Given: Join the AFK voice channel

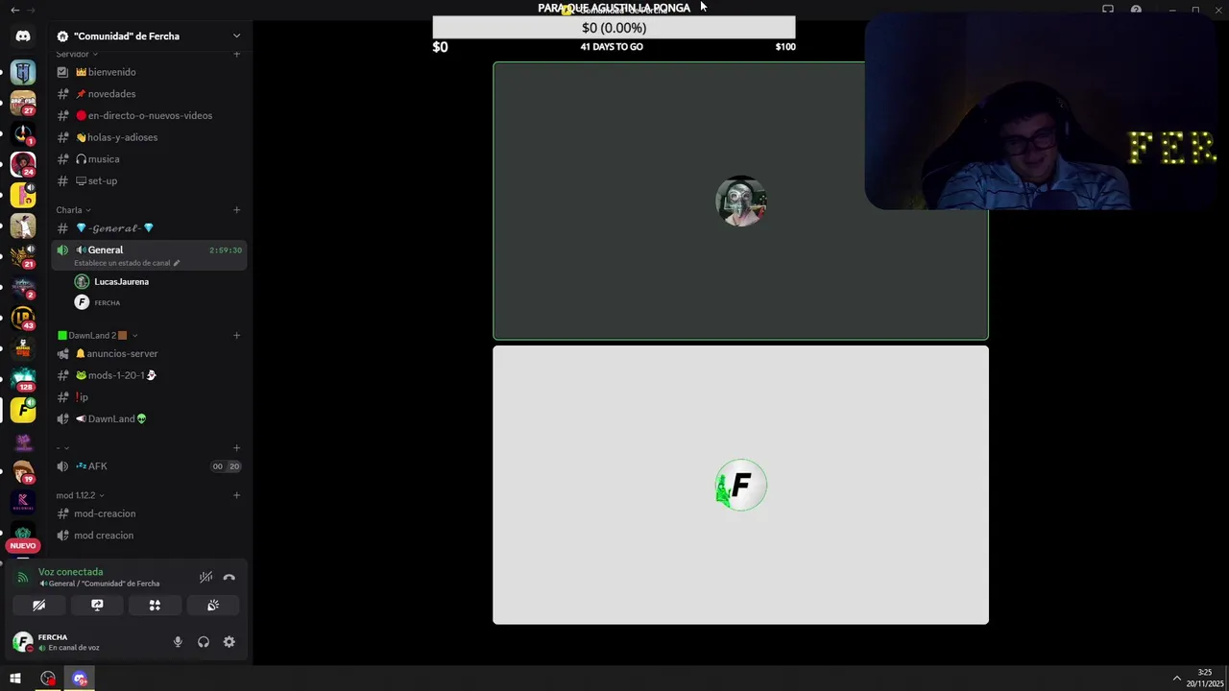Looking at the screenshot, I should click(x=149, y=466).
